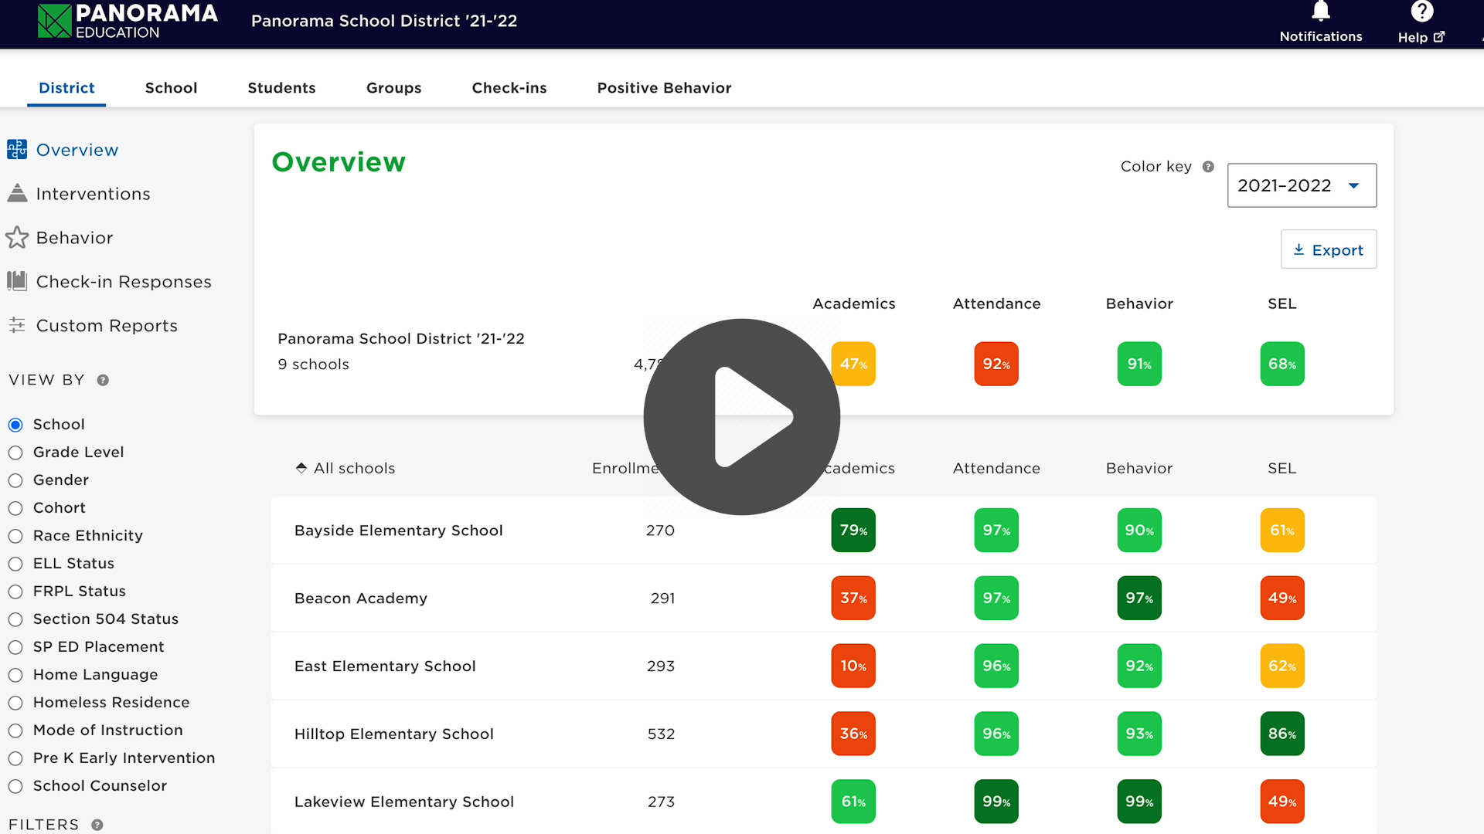The width and height of the screenshot is (1484, 834).
Task: Click the All schools column header
Action: click(354, 469)
